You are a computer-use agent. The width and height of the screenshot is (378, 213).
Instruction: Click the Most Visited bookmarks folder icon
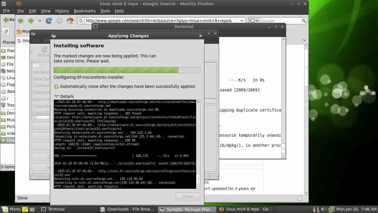[x=19, y=31]
